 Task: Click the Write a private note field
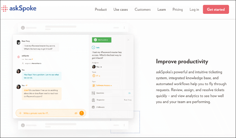point(51,113)
